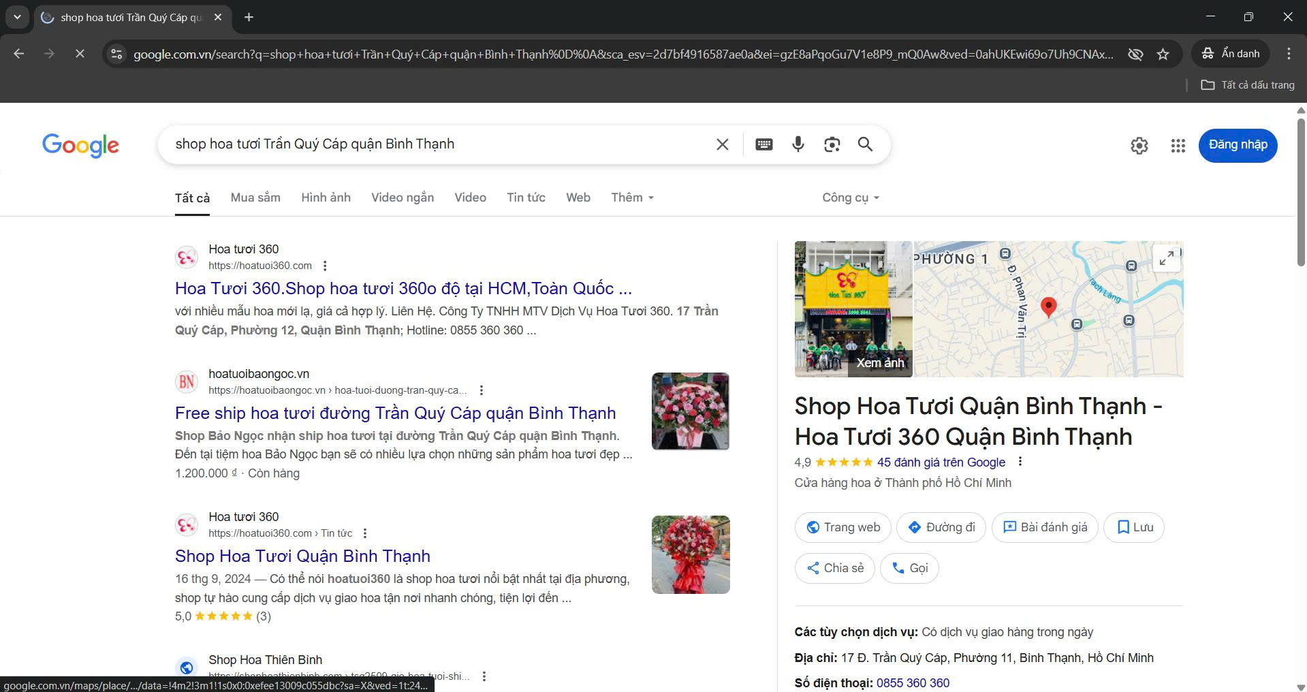Expand the Thêm dropdown
This screenshot has height=692, width=1307.
click(633, 198)
